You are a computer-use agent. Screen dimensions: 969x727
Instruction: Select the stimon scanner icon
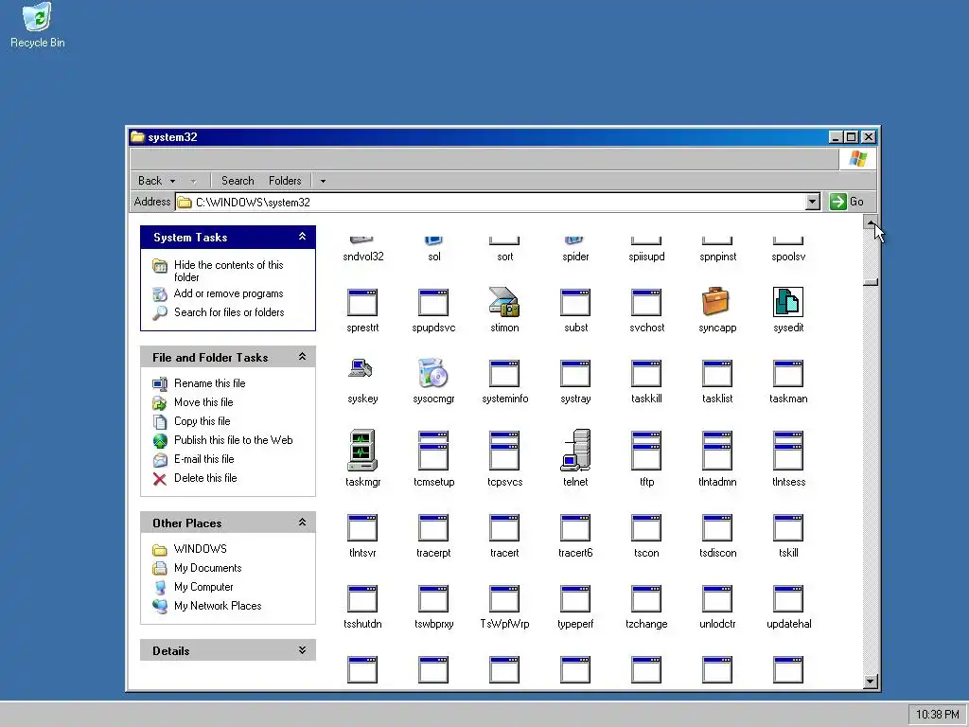504,302
